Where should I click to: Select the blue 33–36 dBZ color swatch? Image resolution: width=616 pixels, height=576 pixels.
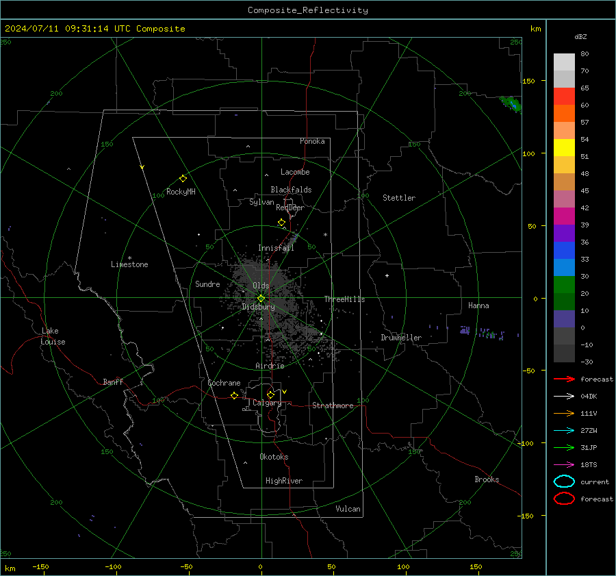click(x=564, y=250)
